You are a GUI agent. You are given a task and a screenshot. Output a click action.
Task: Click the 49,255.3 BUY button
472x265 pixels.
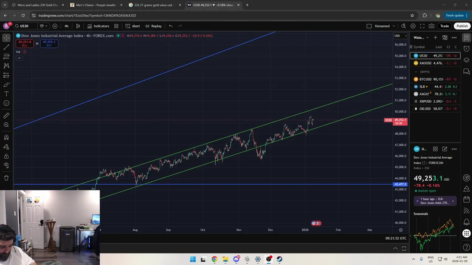point(49,43)
